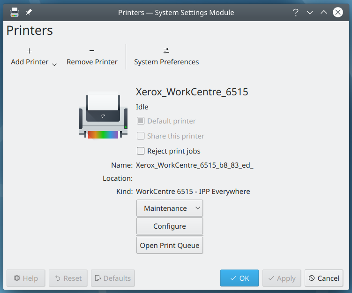Click the Kind label
Screen dimensions: 352x293
coord(124,192)
